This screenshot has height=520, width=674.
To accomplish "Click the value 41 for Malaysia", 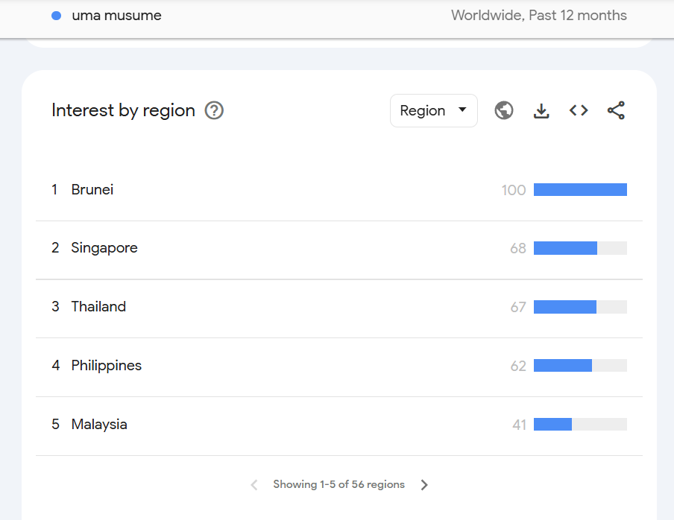I will tap(519, 425).
